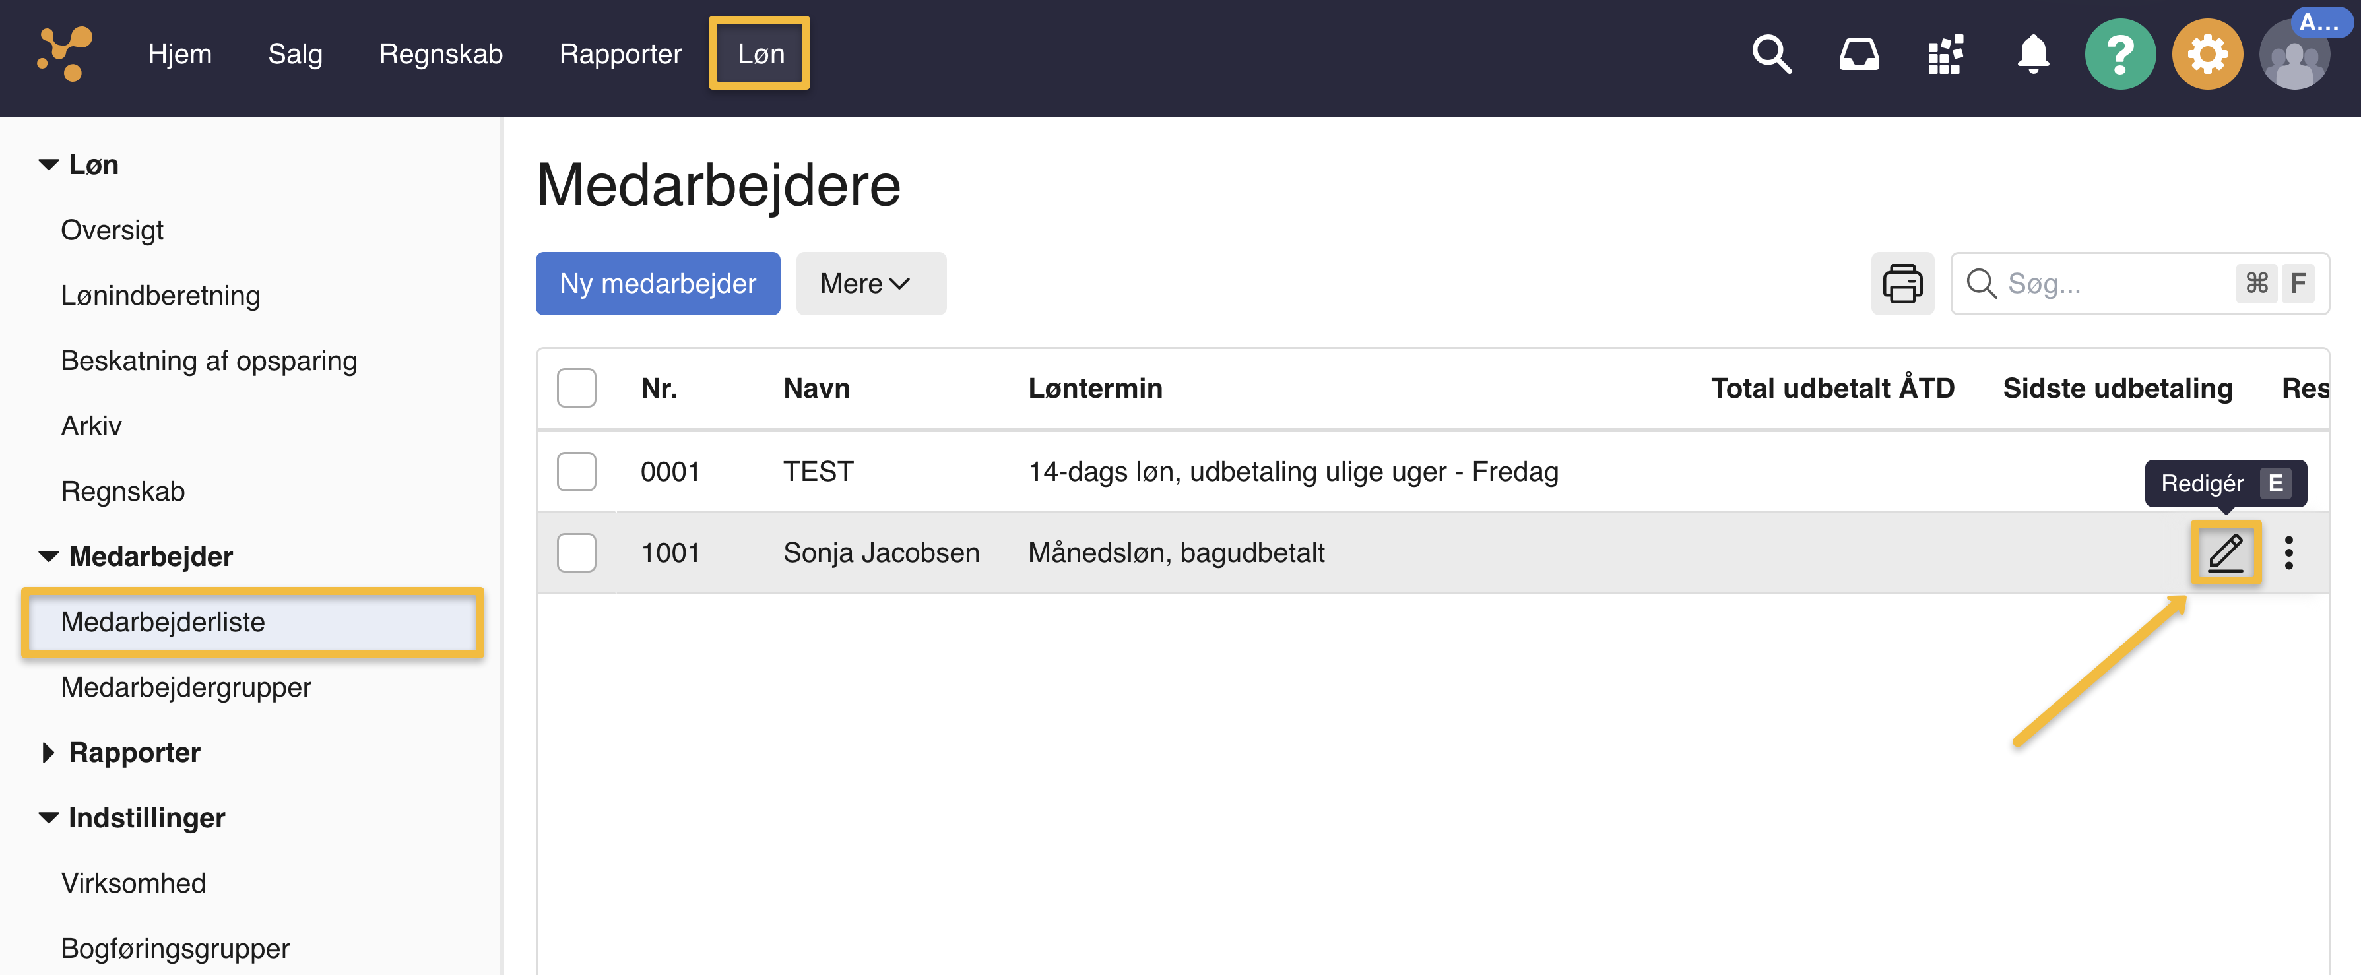Open the search magnifier in top bar
Screen dimensions: 2361x975
tap(1771, 54)
